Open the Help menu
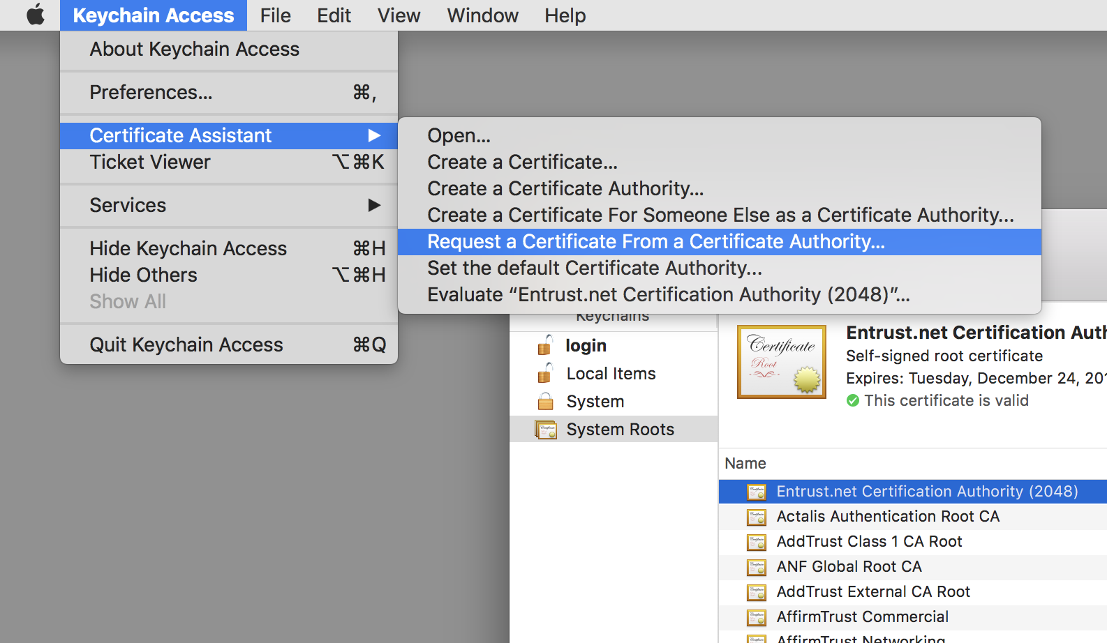This screenshot has height=643, width=1107. coord(565,15)
